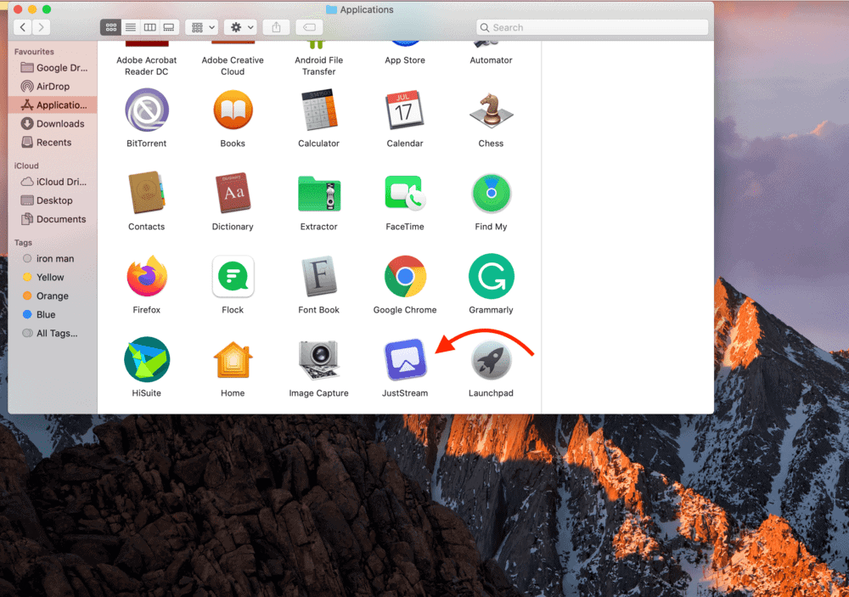This screenshot has width=849, height=597.
Task: Show All Tags in the sidebar
Action: (53, 333)
